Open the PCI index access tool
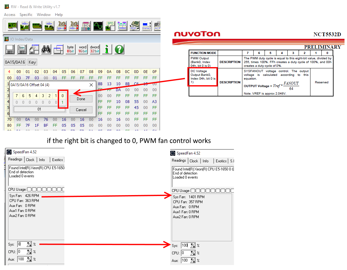The width and height of the screenshot is (347, 270). tap(25, 26)
